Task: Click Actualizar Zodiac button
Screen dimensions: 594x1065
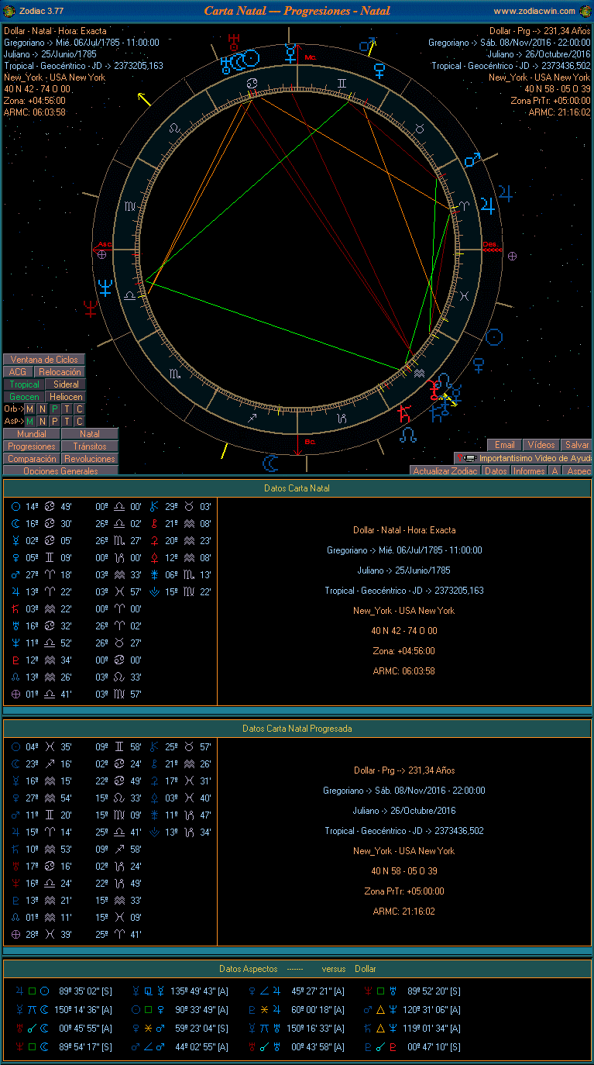Action: tap(445, 470)
